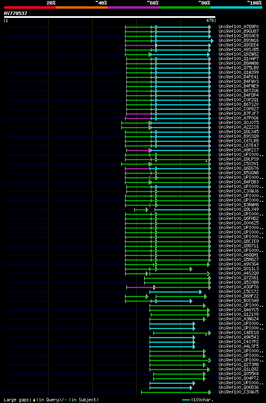Select the UniRef100_Q9ZW82 label
The image size is (266, 403).
239,54
